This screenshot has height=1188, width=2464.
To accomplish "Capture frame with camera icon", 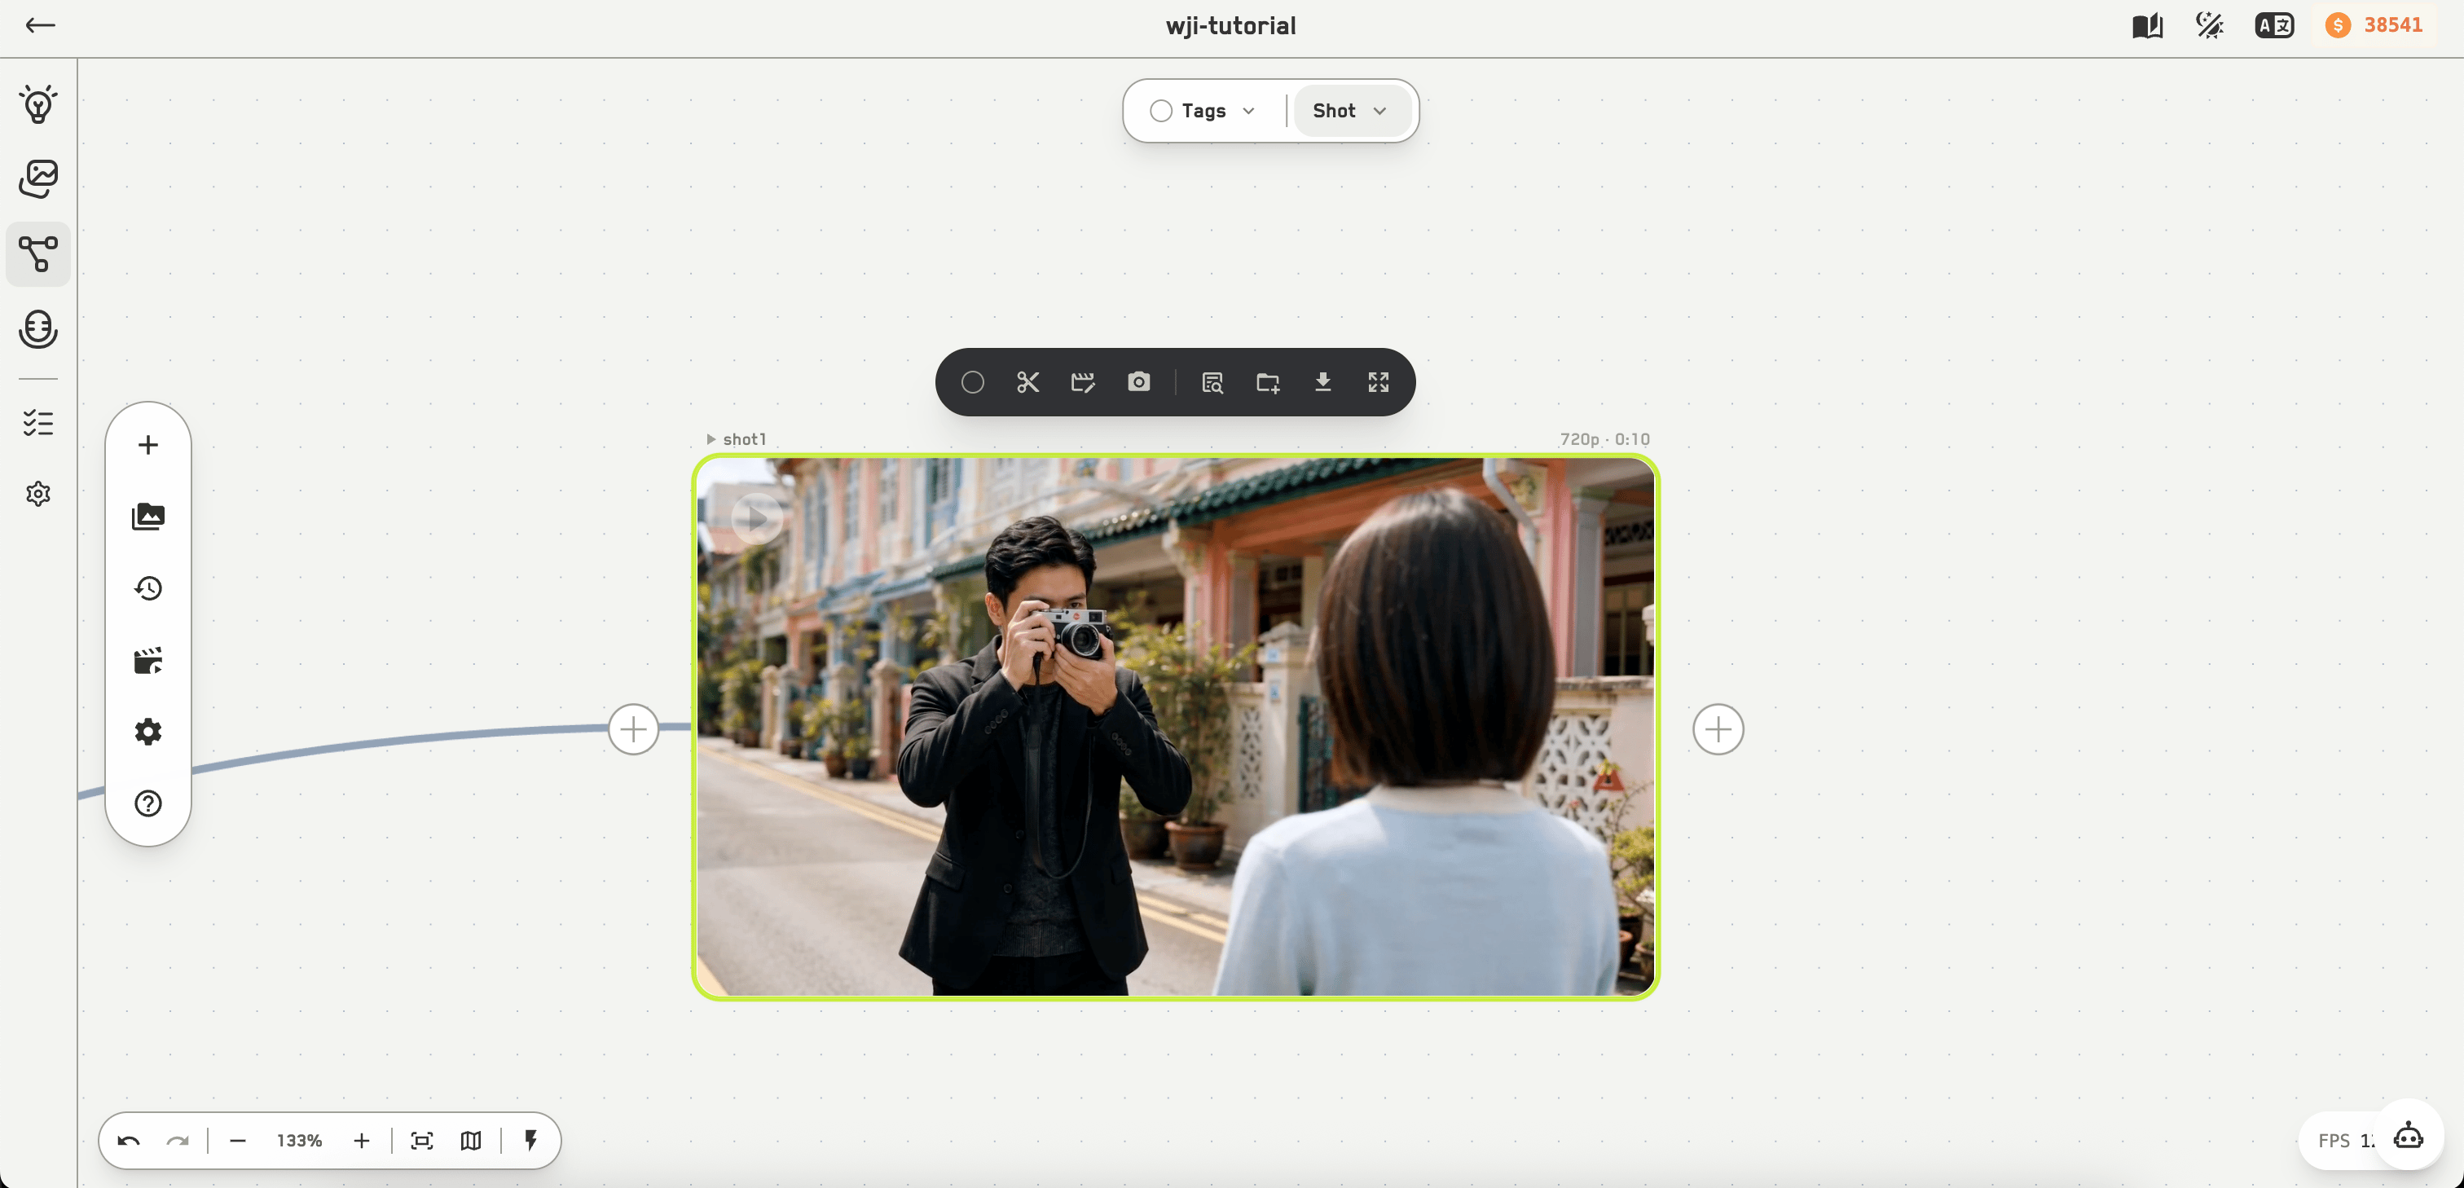I will pos(1138,383).
